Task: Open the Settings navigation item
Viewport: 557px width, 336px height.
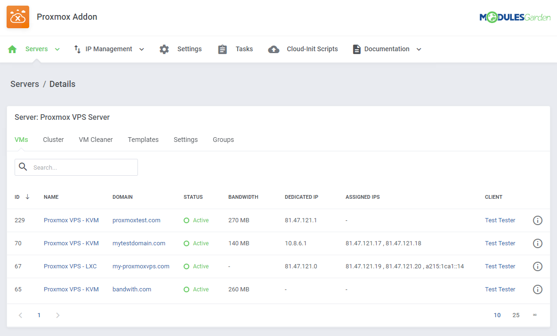Action: click(x=189, y=49)
